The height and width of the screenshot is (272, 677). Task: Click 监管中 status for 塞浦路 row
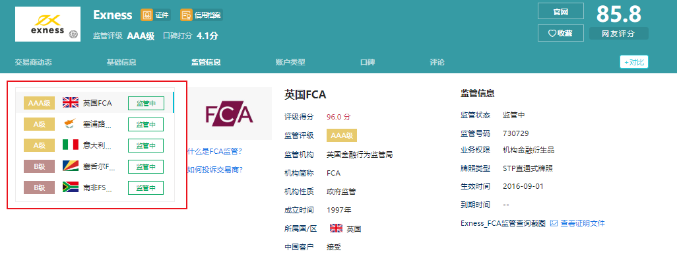[146, 124]
